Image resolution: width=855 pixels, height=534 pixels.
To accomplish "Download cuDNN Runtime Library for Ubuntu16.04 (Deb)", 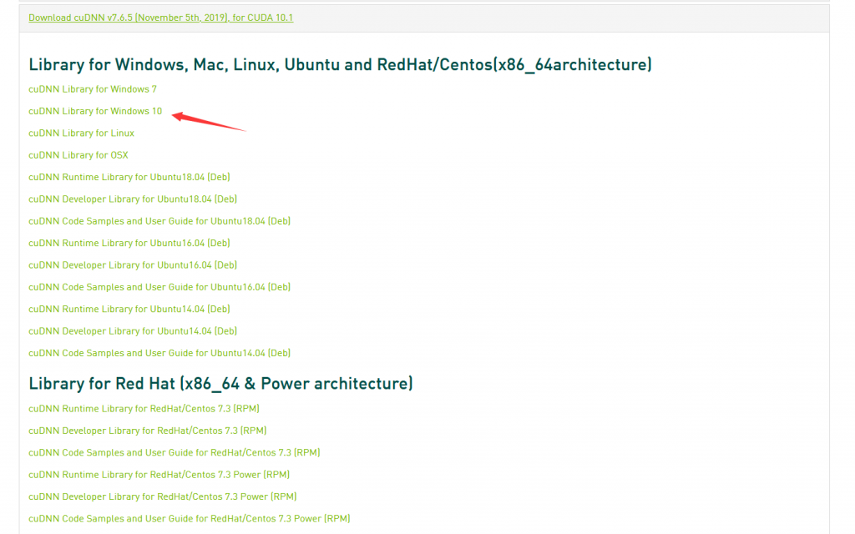I will coord(129,243).
